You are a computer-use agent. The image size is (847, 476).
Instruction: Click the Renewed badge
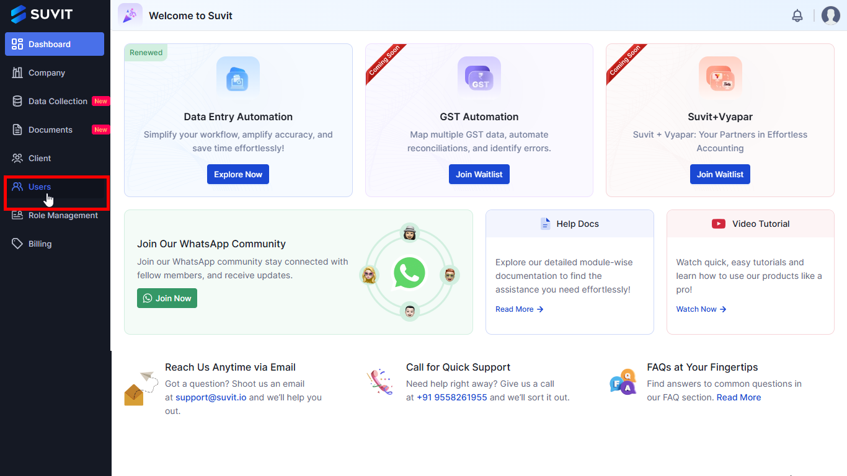pos(146,53)
